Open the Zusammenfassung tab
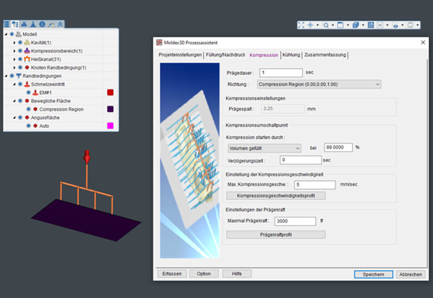Viewport: 433px width, 298px height. (325, 54)
